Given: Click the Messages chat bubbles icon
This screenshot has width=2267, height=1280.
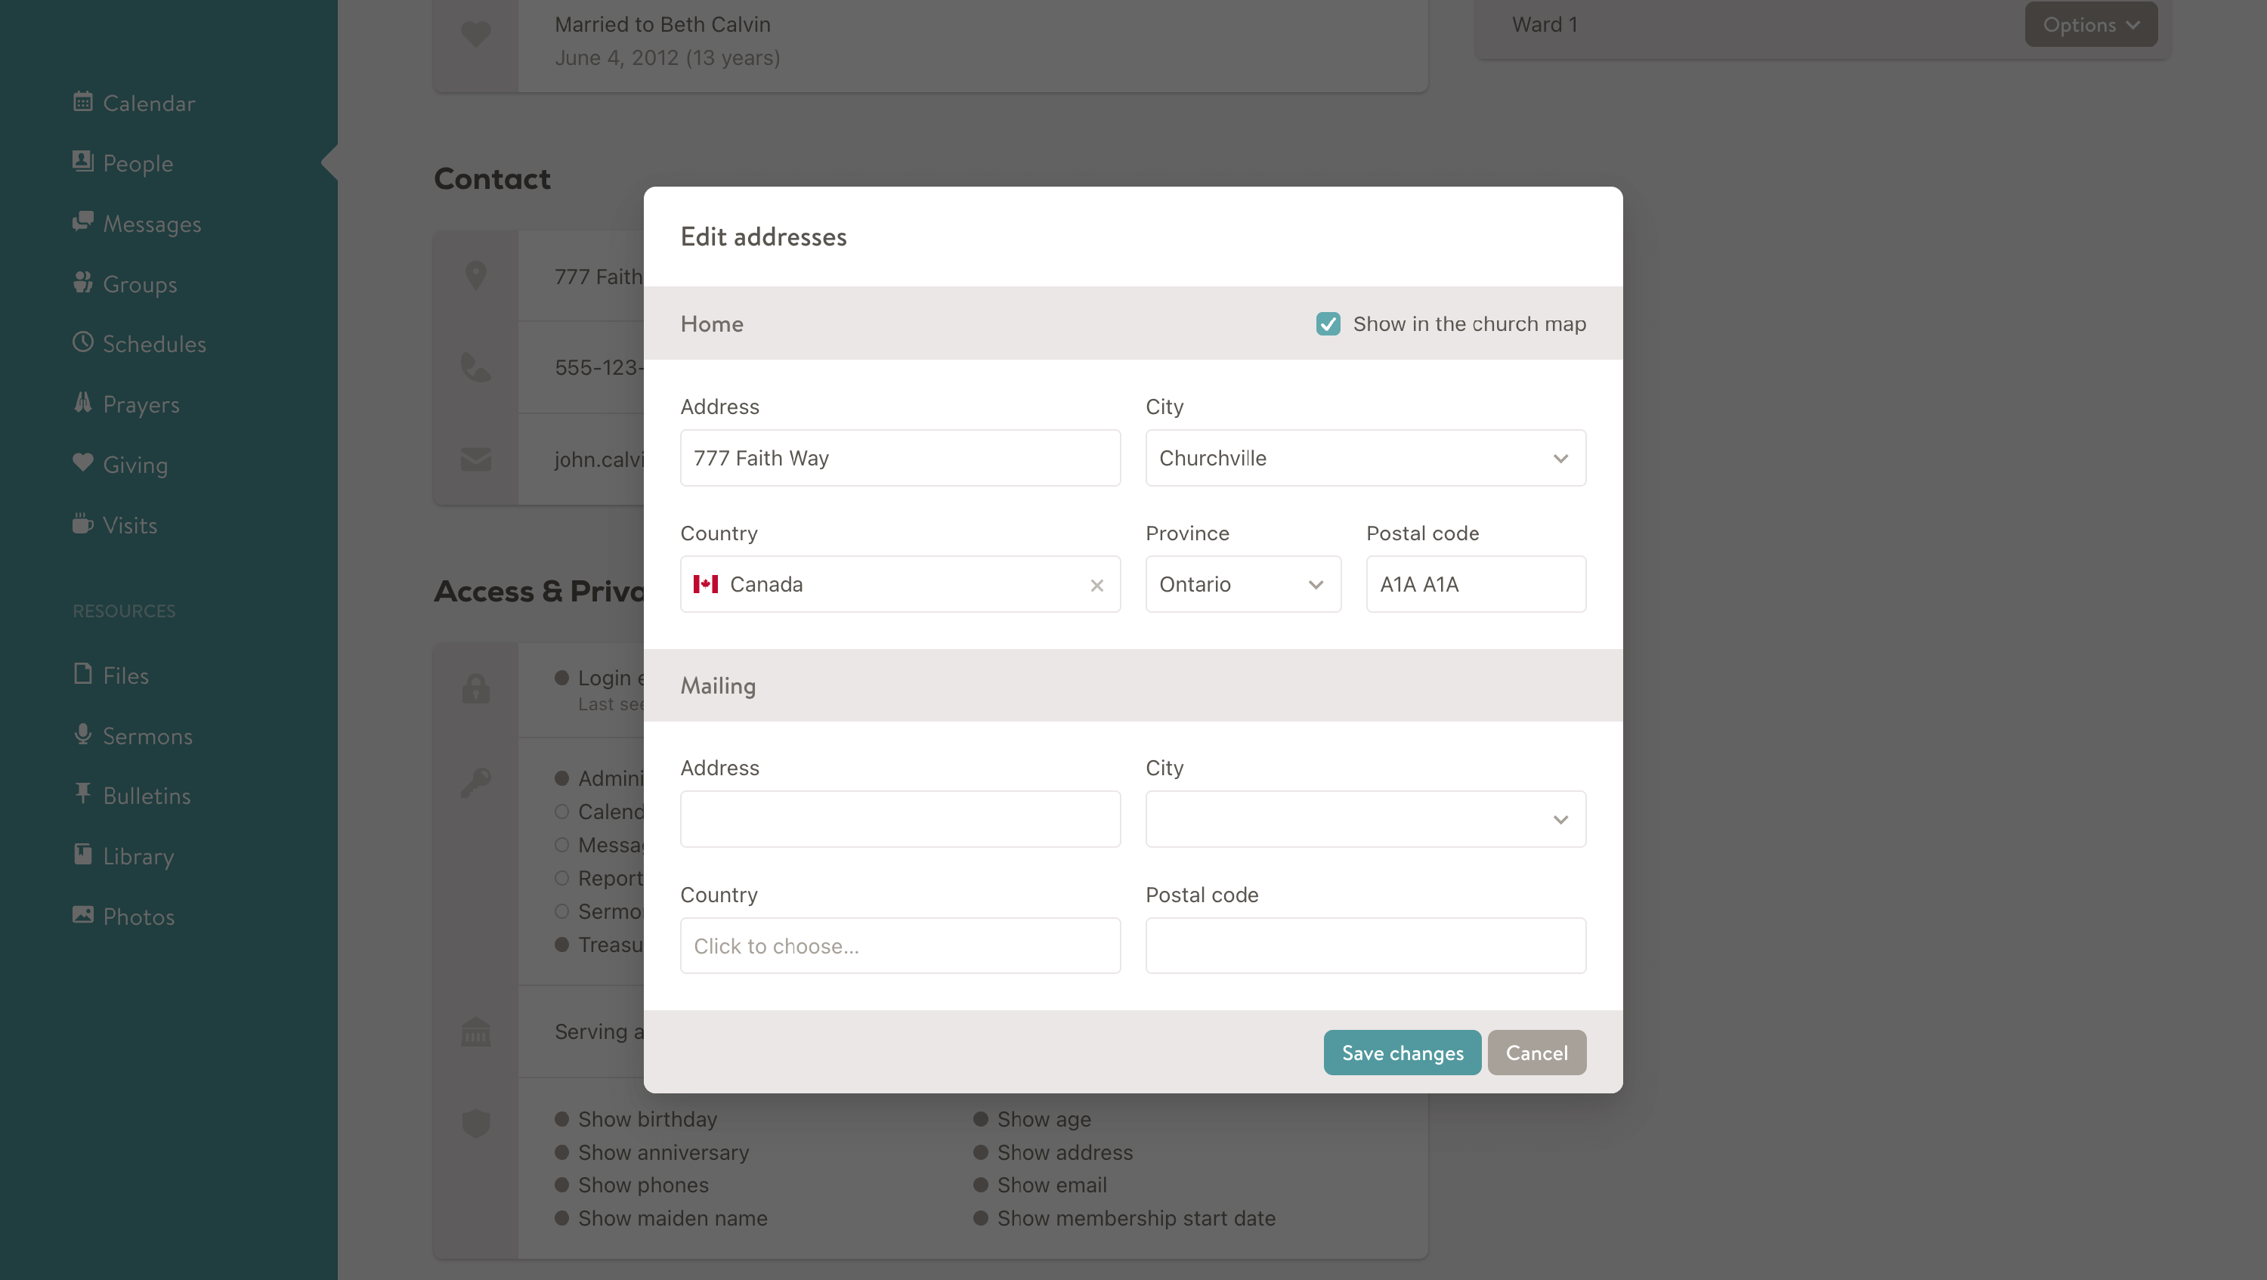Looking at the screenshot, I should click(x=82, y=221).
